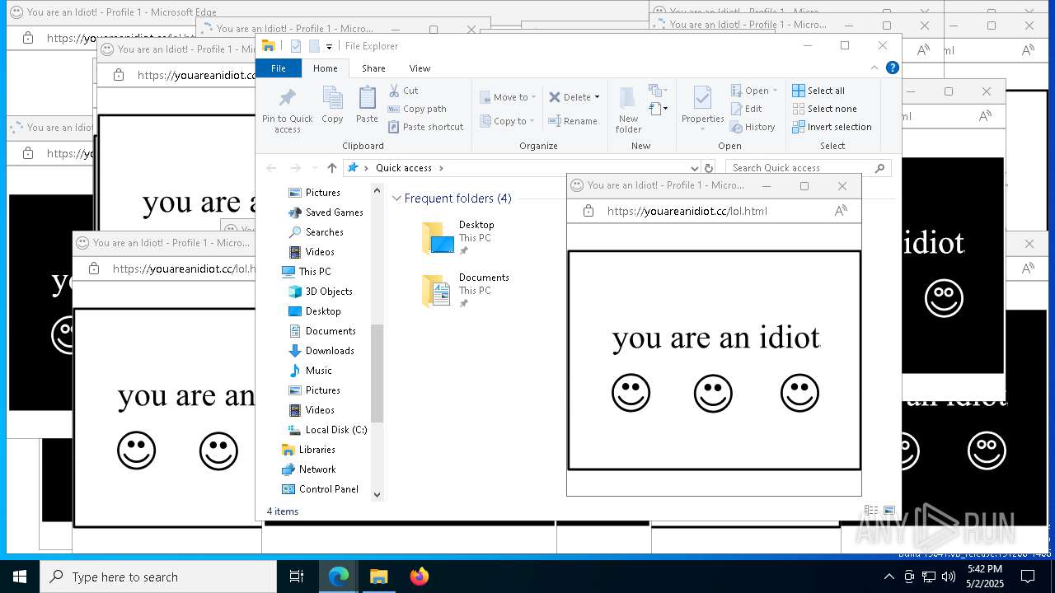Click Quick access breadcrumb in address bar
Viewport: 1055px width, 593px height.
point(404,168)
